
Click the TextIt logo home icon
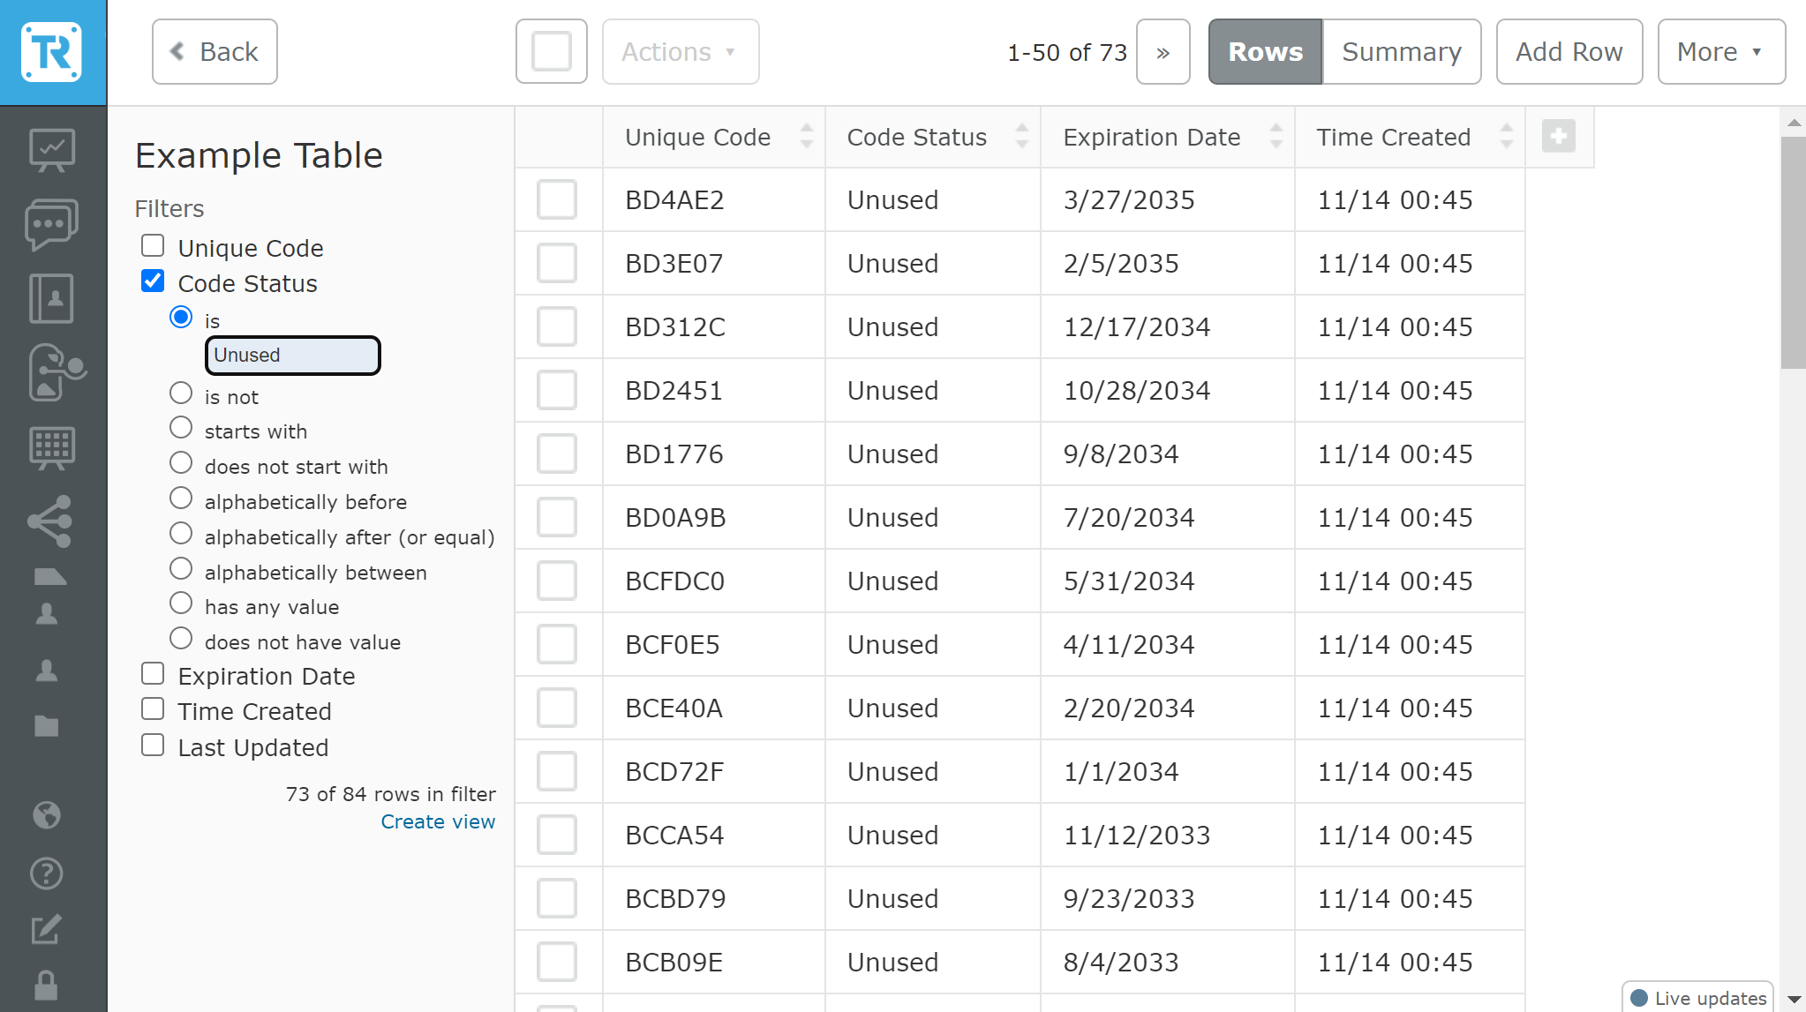(x=52, y=52)
